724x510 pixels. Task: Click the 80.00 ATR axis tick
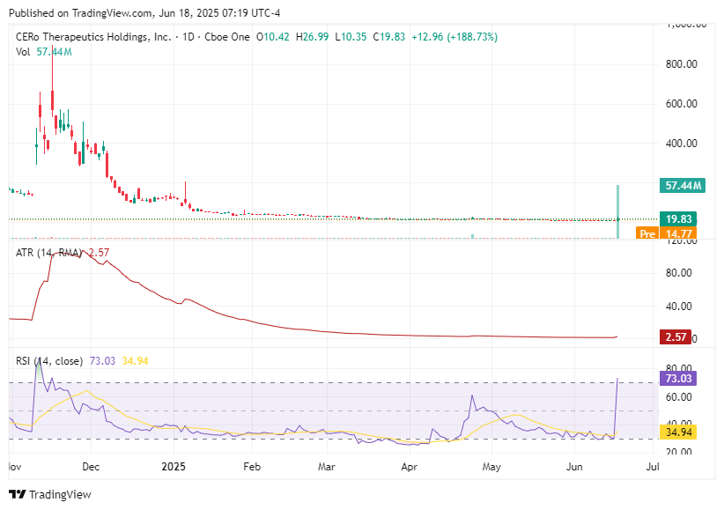pyautogui.click(x=678, y=272)
